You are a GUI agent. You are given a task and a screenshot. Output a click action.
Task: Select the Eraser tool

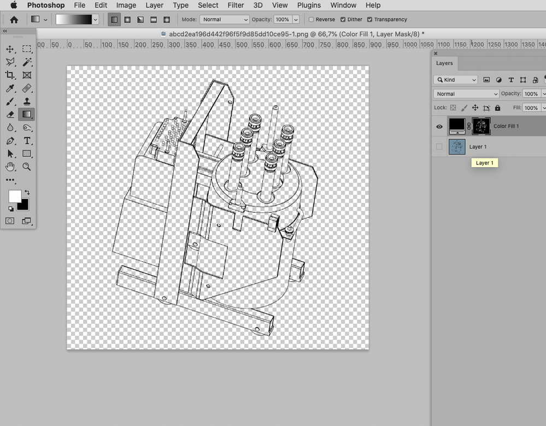[x=10, y=115]
